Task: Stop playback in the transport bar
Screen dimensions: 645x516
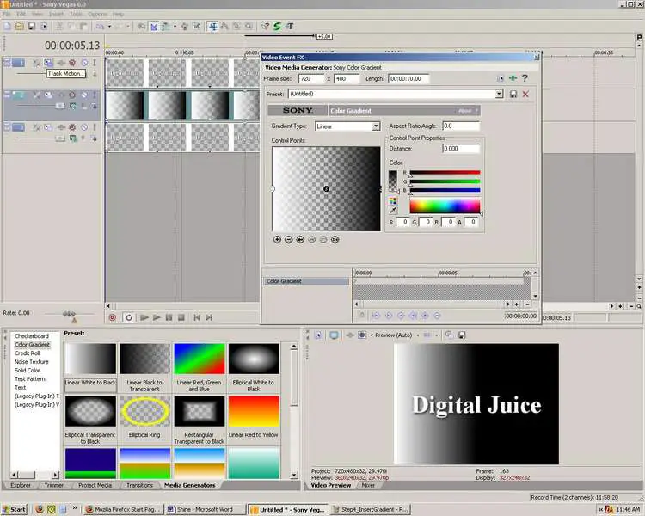Action: 181,317
